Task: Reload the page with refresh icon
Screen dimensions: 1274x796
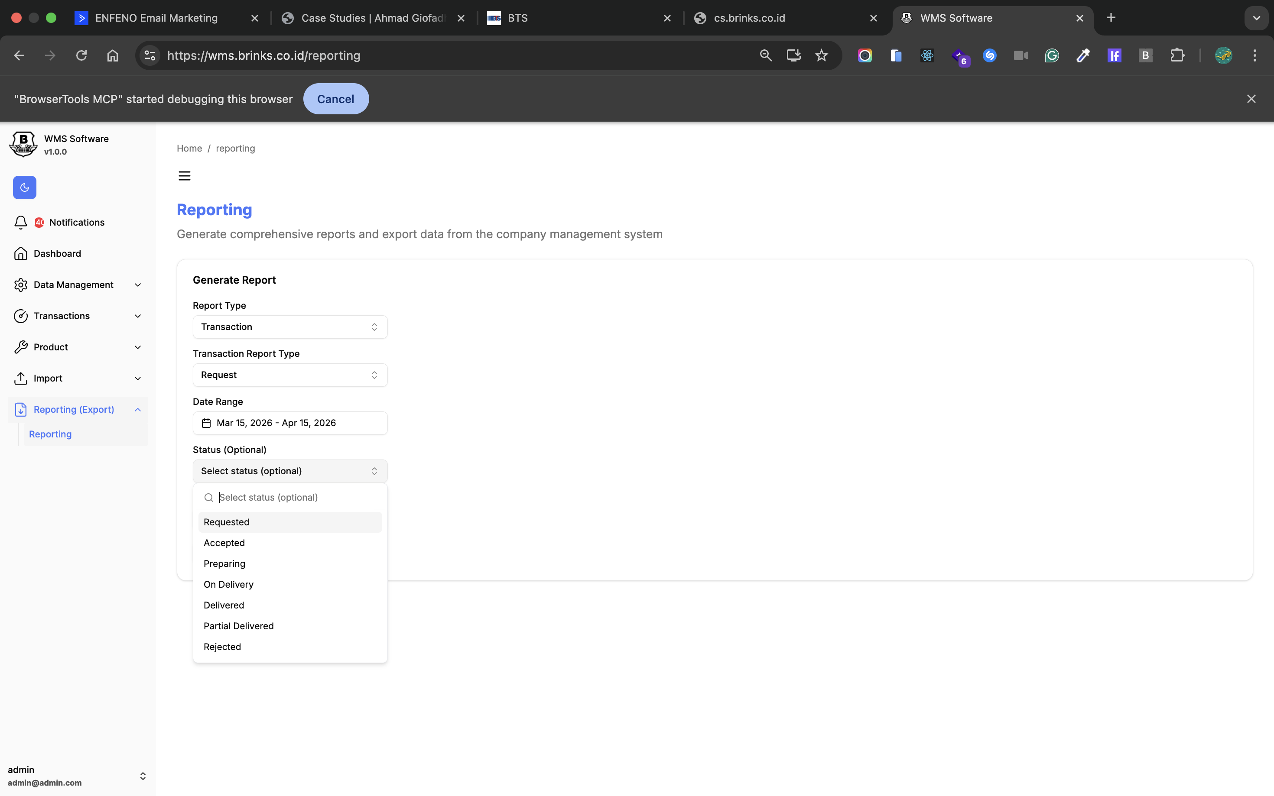Action: (x=81, y=55)
